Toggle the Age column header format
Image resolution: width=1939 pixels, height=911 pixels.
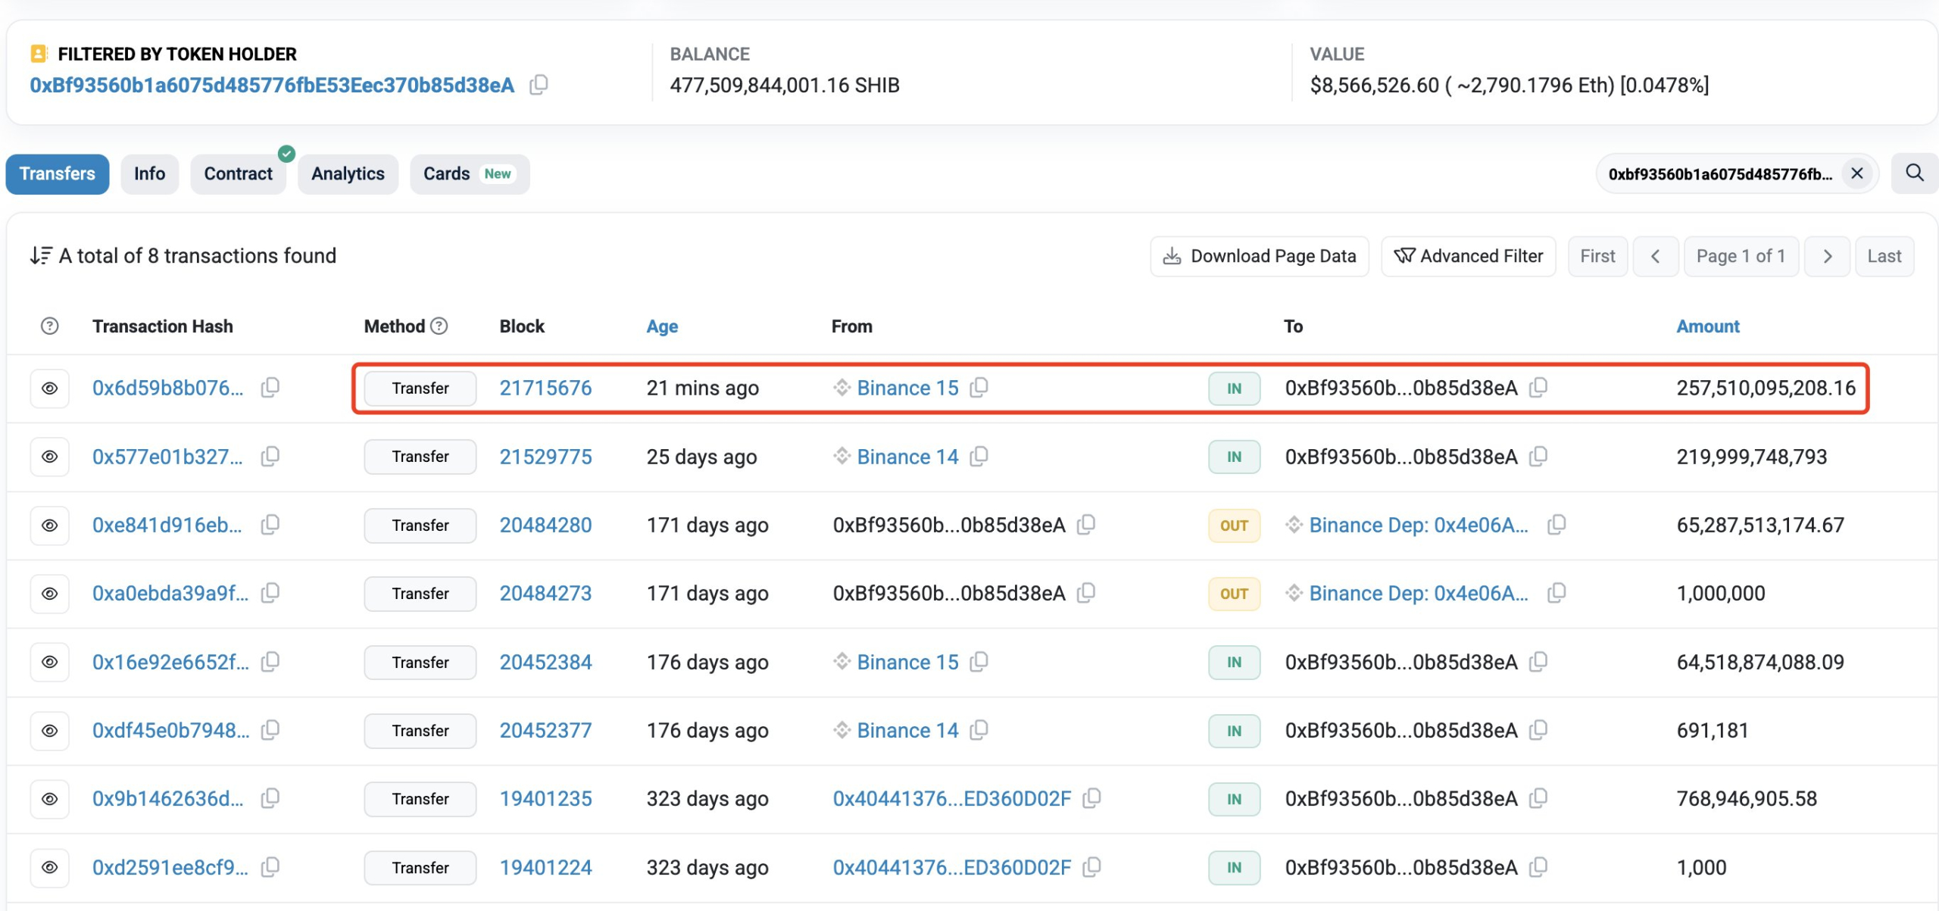(x=662, y=326)
